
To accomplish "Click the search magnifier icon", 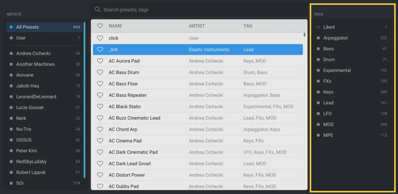I will (98, 10).
